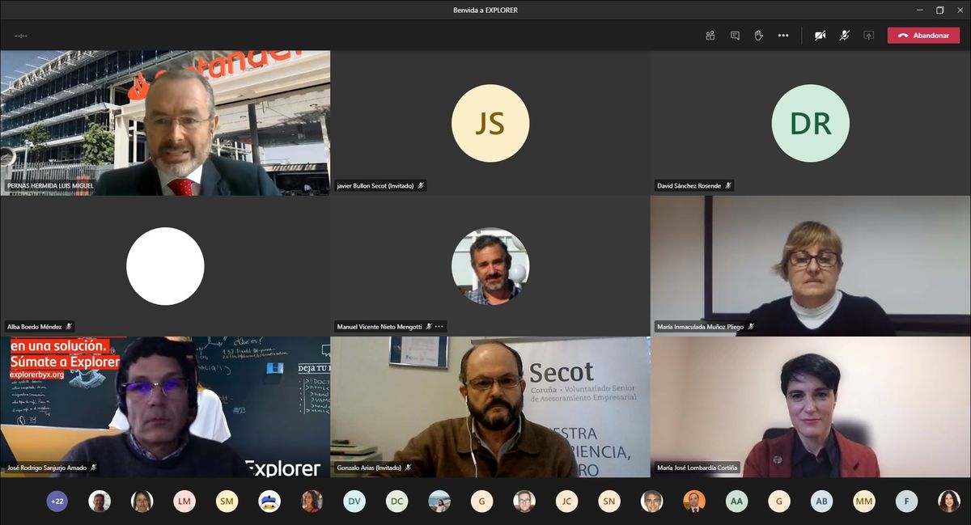
Task: Open options menu for Manuel Vicente Nieto
Action: (439, 327)
